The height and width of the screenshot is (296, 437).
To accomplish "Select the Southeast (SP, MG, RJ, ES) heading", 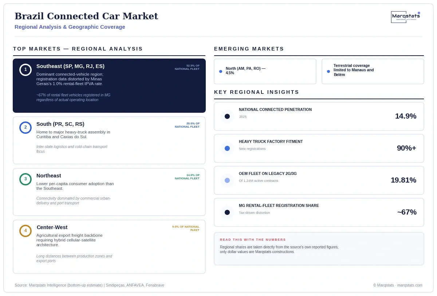I will pos(70,66).
